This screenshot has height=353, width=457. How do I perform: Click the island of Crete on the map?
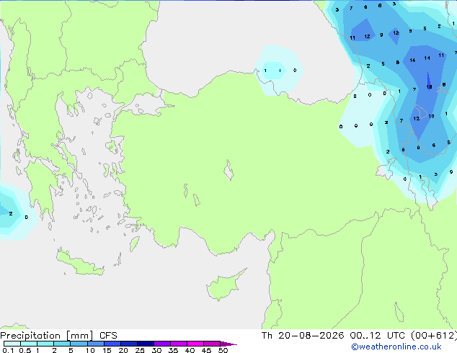pyautogui.click(x=79, y=263)
